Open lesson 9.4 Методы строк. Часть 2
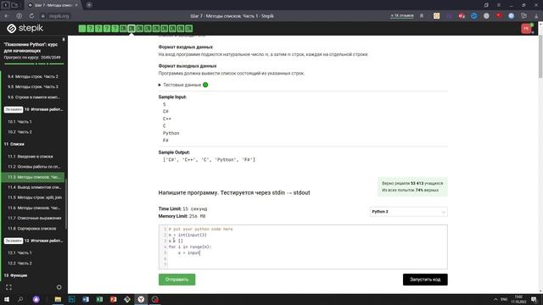543x305 pixels. click(x=33, y=76)
